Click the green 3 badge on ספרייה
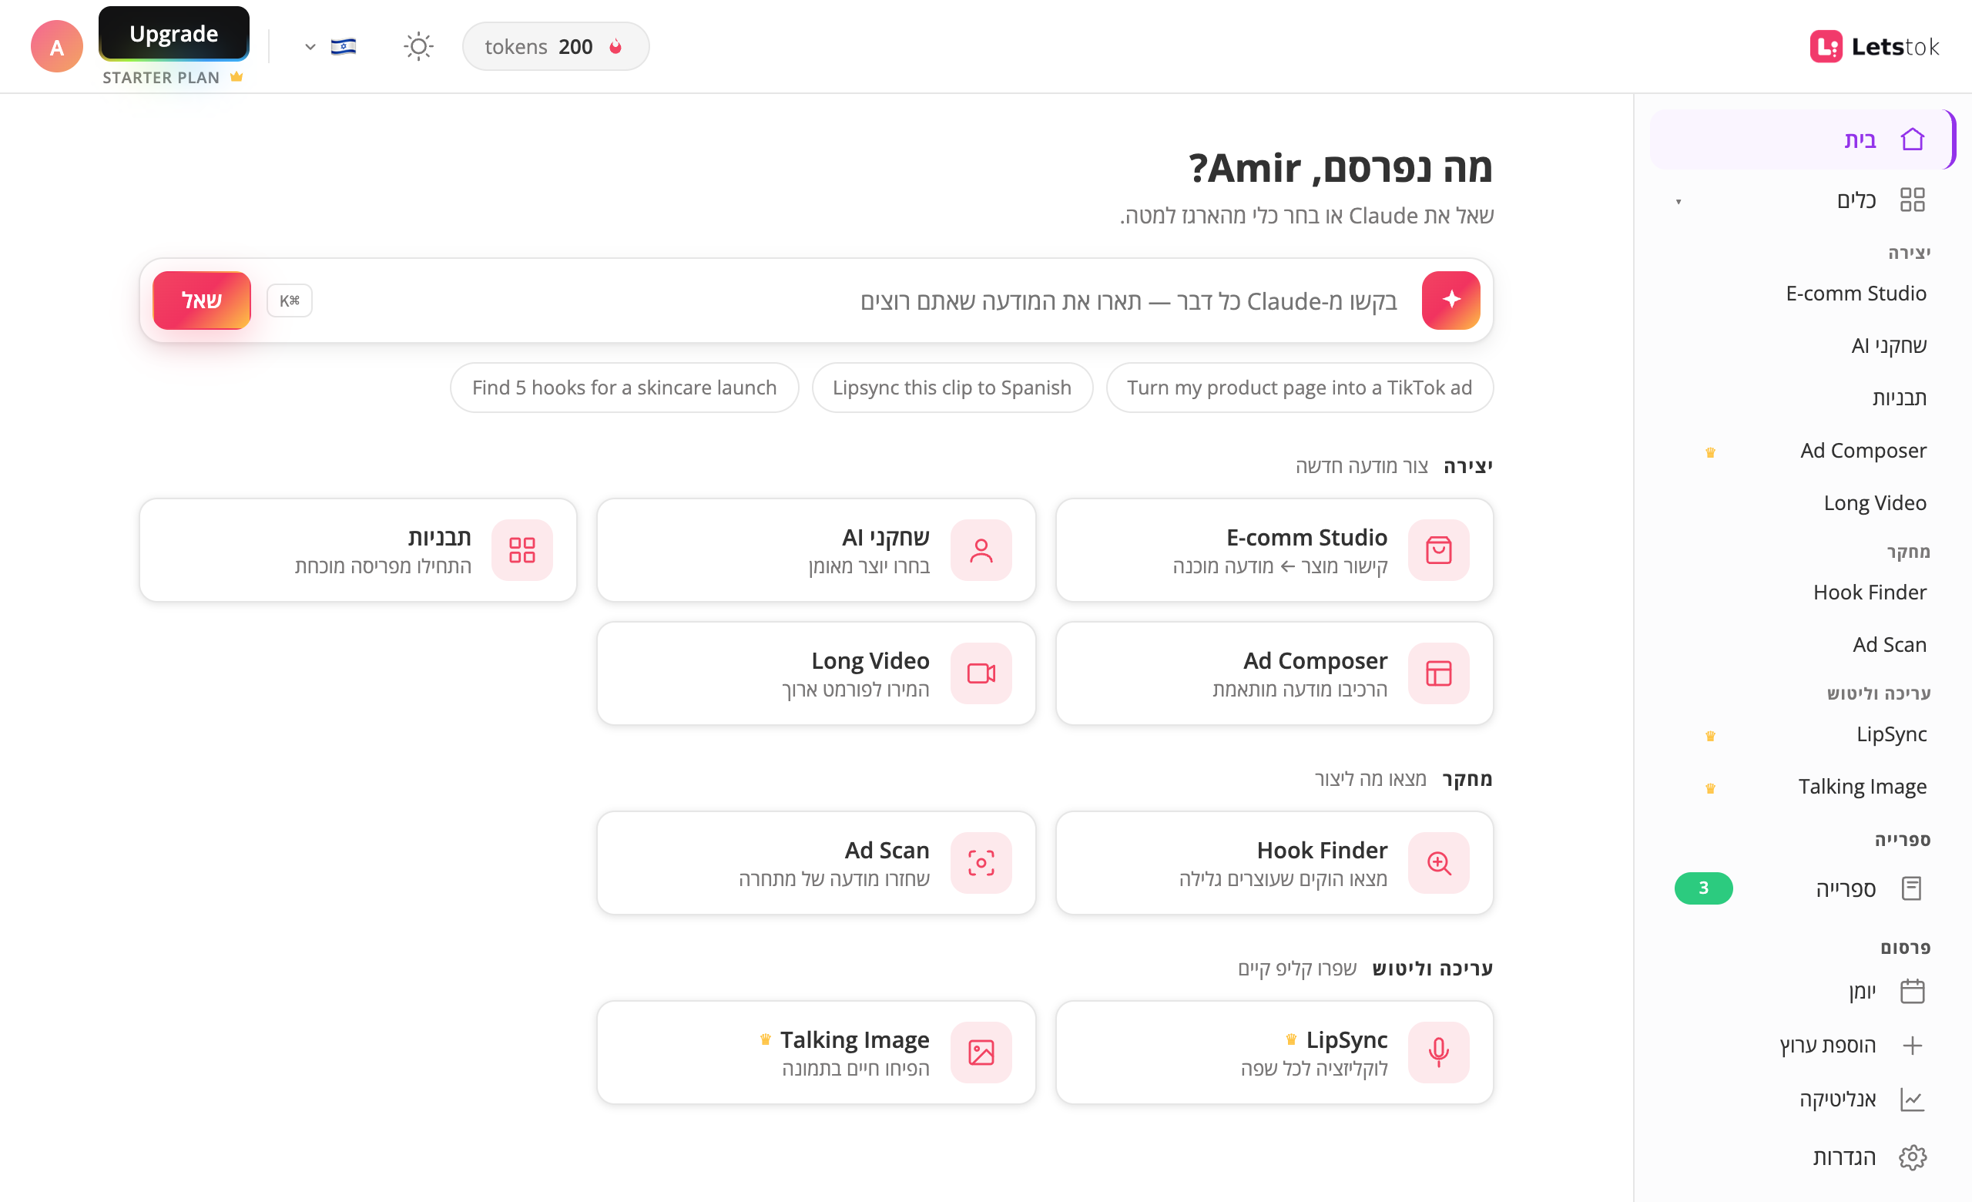 click(1703, 888)
